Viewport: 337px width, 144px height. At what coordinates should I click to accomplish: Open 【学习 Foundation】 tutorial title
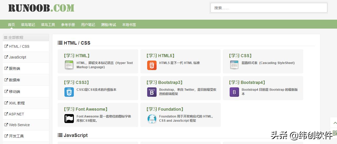(x=165, y=109)
